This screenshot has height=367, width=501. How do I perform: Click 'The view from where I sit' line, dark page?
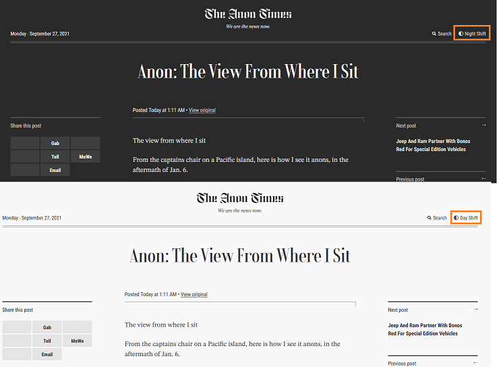[x=169, y=141]
